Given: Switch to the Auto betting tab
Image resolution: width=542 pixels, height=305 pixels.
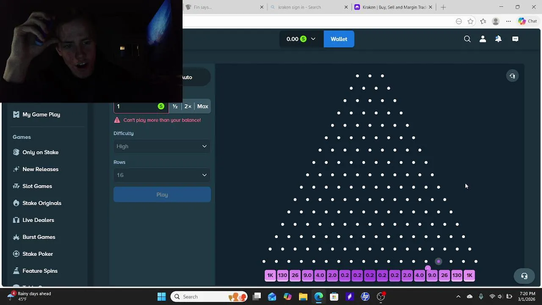Looking at the screenshot, I should [187, 77].
